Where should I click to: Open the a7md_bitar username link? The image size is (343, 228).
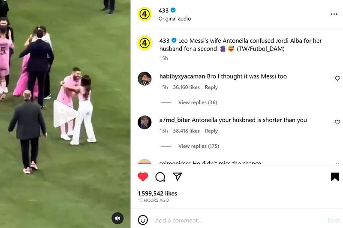(x=175, y=120)
